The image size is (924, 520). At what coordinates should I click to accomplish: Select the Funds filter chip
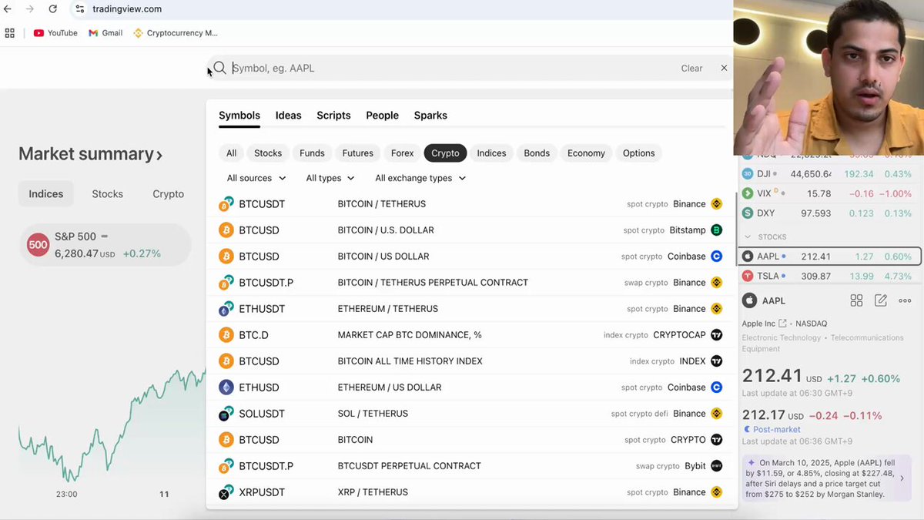(312, 153)
